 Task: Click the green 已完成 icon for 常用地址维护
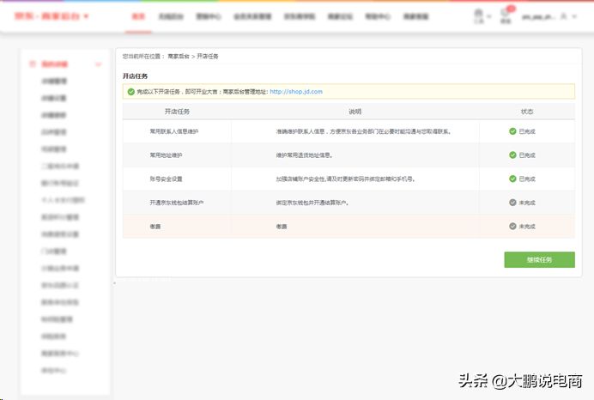[x=512, y=155]
